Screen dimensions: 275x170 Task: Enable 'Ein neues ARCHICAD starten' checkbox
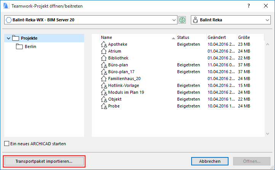[6, 144]
